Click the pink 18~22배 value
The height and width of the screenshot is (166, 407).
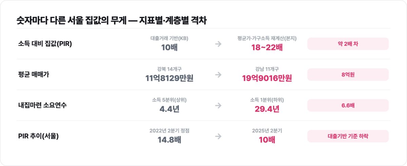point(267,47)
